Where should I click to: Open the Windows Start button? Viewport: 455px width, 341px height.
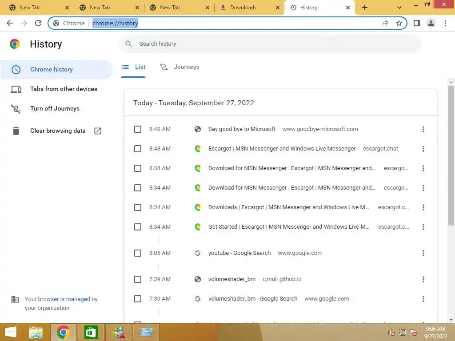[x=11, y=332]
